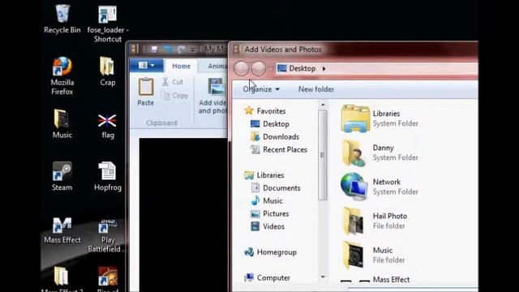
Task: Expand the Desktop breadcrumb arrow
Action: (x=324, y=68)
